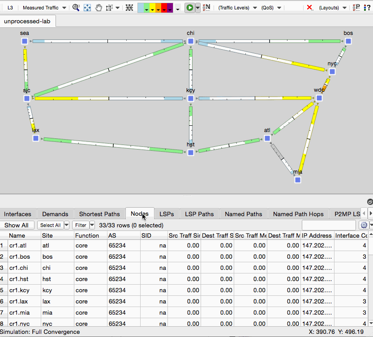Select the cr1.atl row name cell

pos(24,245)
